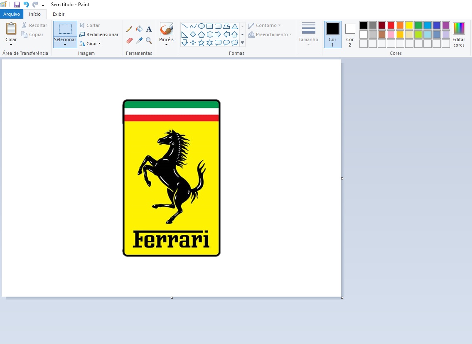Screen dimensions: 472x344
Task: Open the Pincéis dropdown arrow
Action: click(x=167, y=45)
